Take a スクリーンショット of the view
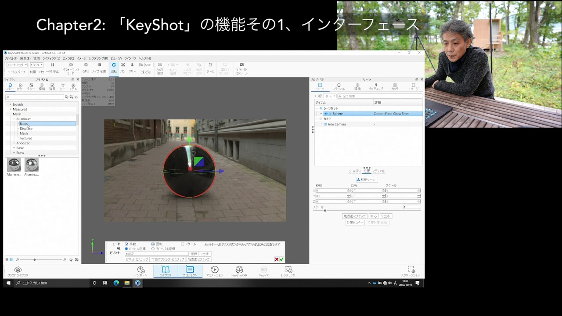The image size is (562, 316). (x=411, y=272)
